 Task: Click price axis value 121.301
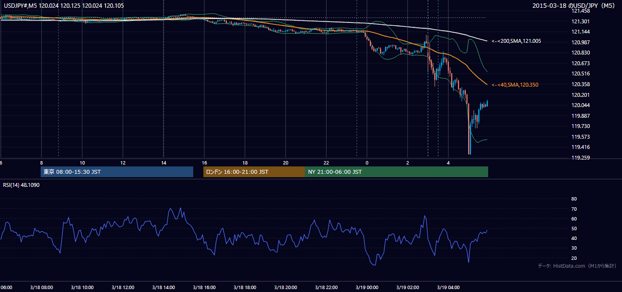point(580,21)
